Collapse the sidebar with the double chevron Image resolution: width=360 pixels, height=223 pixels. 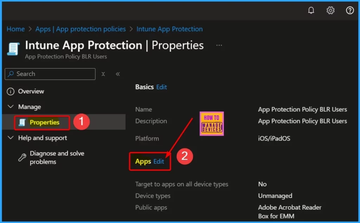118,74
